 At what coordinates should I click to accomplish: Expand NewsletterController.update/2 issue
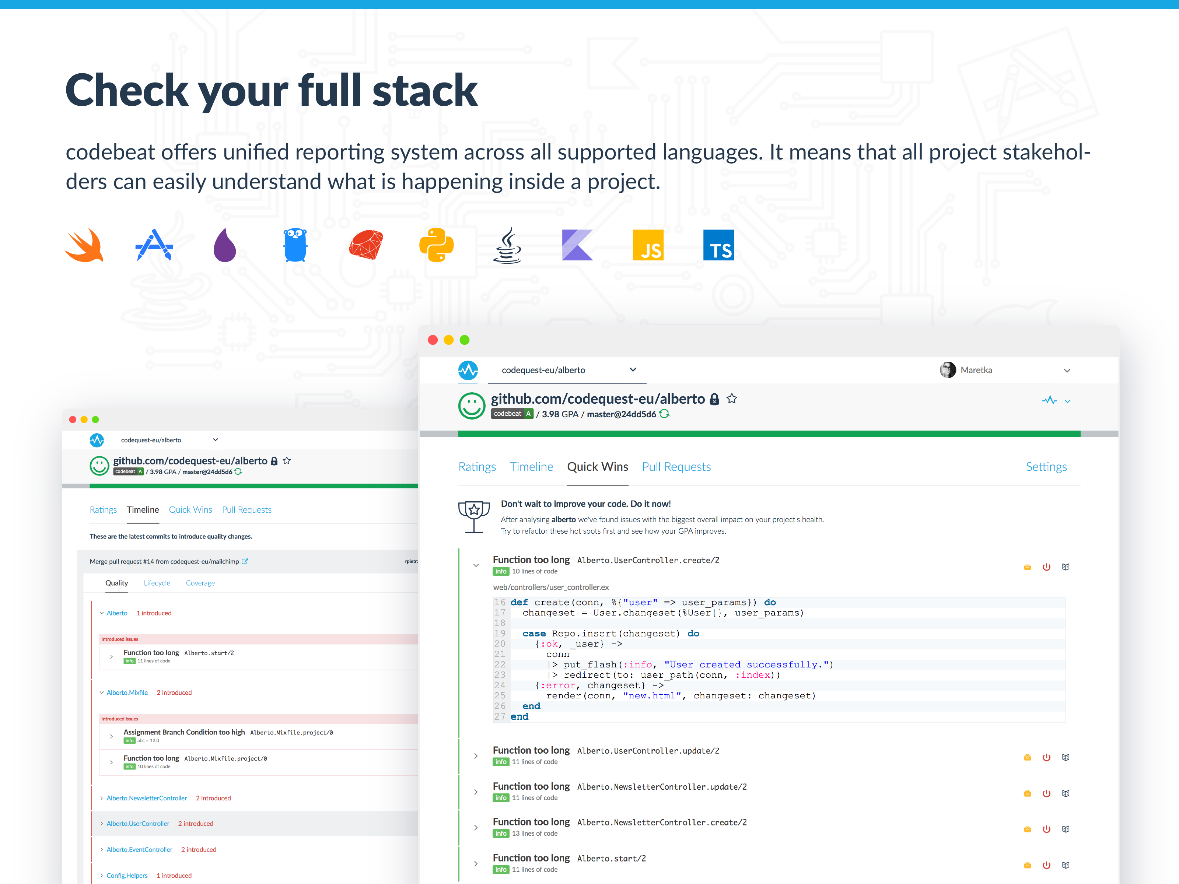476,792
